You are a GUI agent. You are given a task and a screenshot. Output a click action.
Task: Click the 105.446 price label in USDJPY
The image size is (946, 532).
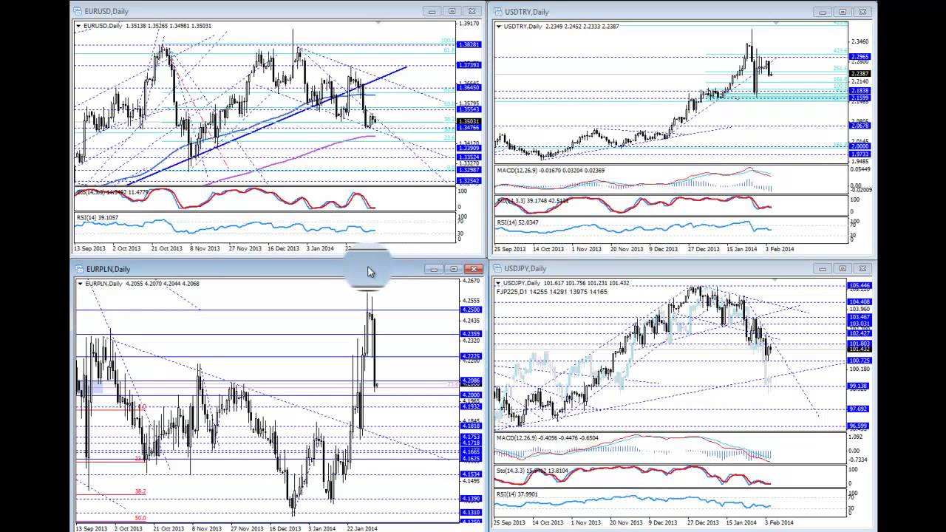860,285
